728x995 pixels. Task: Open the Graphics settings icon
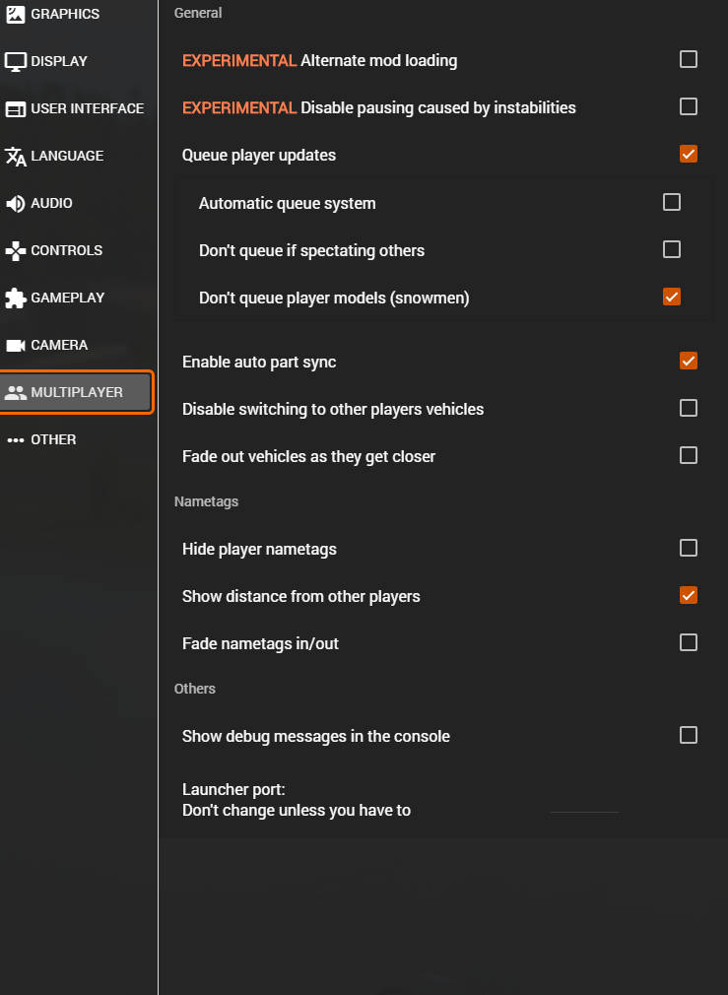point(15,14)
